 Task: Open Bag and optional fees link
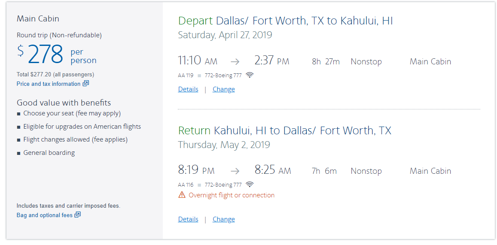click(45, 215)
